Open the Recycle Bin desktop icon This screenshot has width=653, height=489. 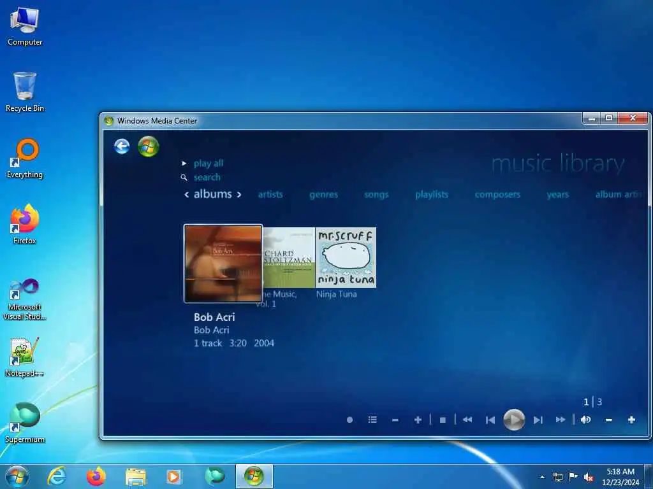click(x=25, y=92)
